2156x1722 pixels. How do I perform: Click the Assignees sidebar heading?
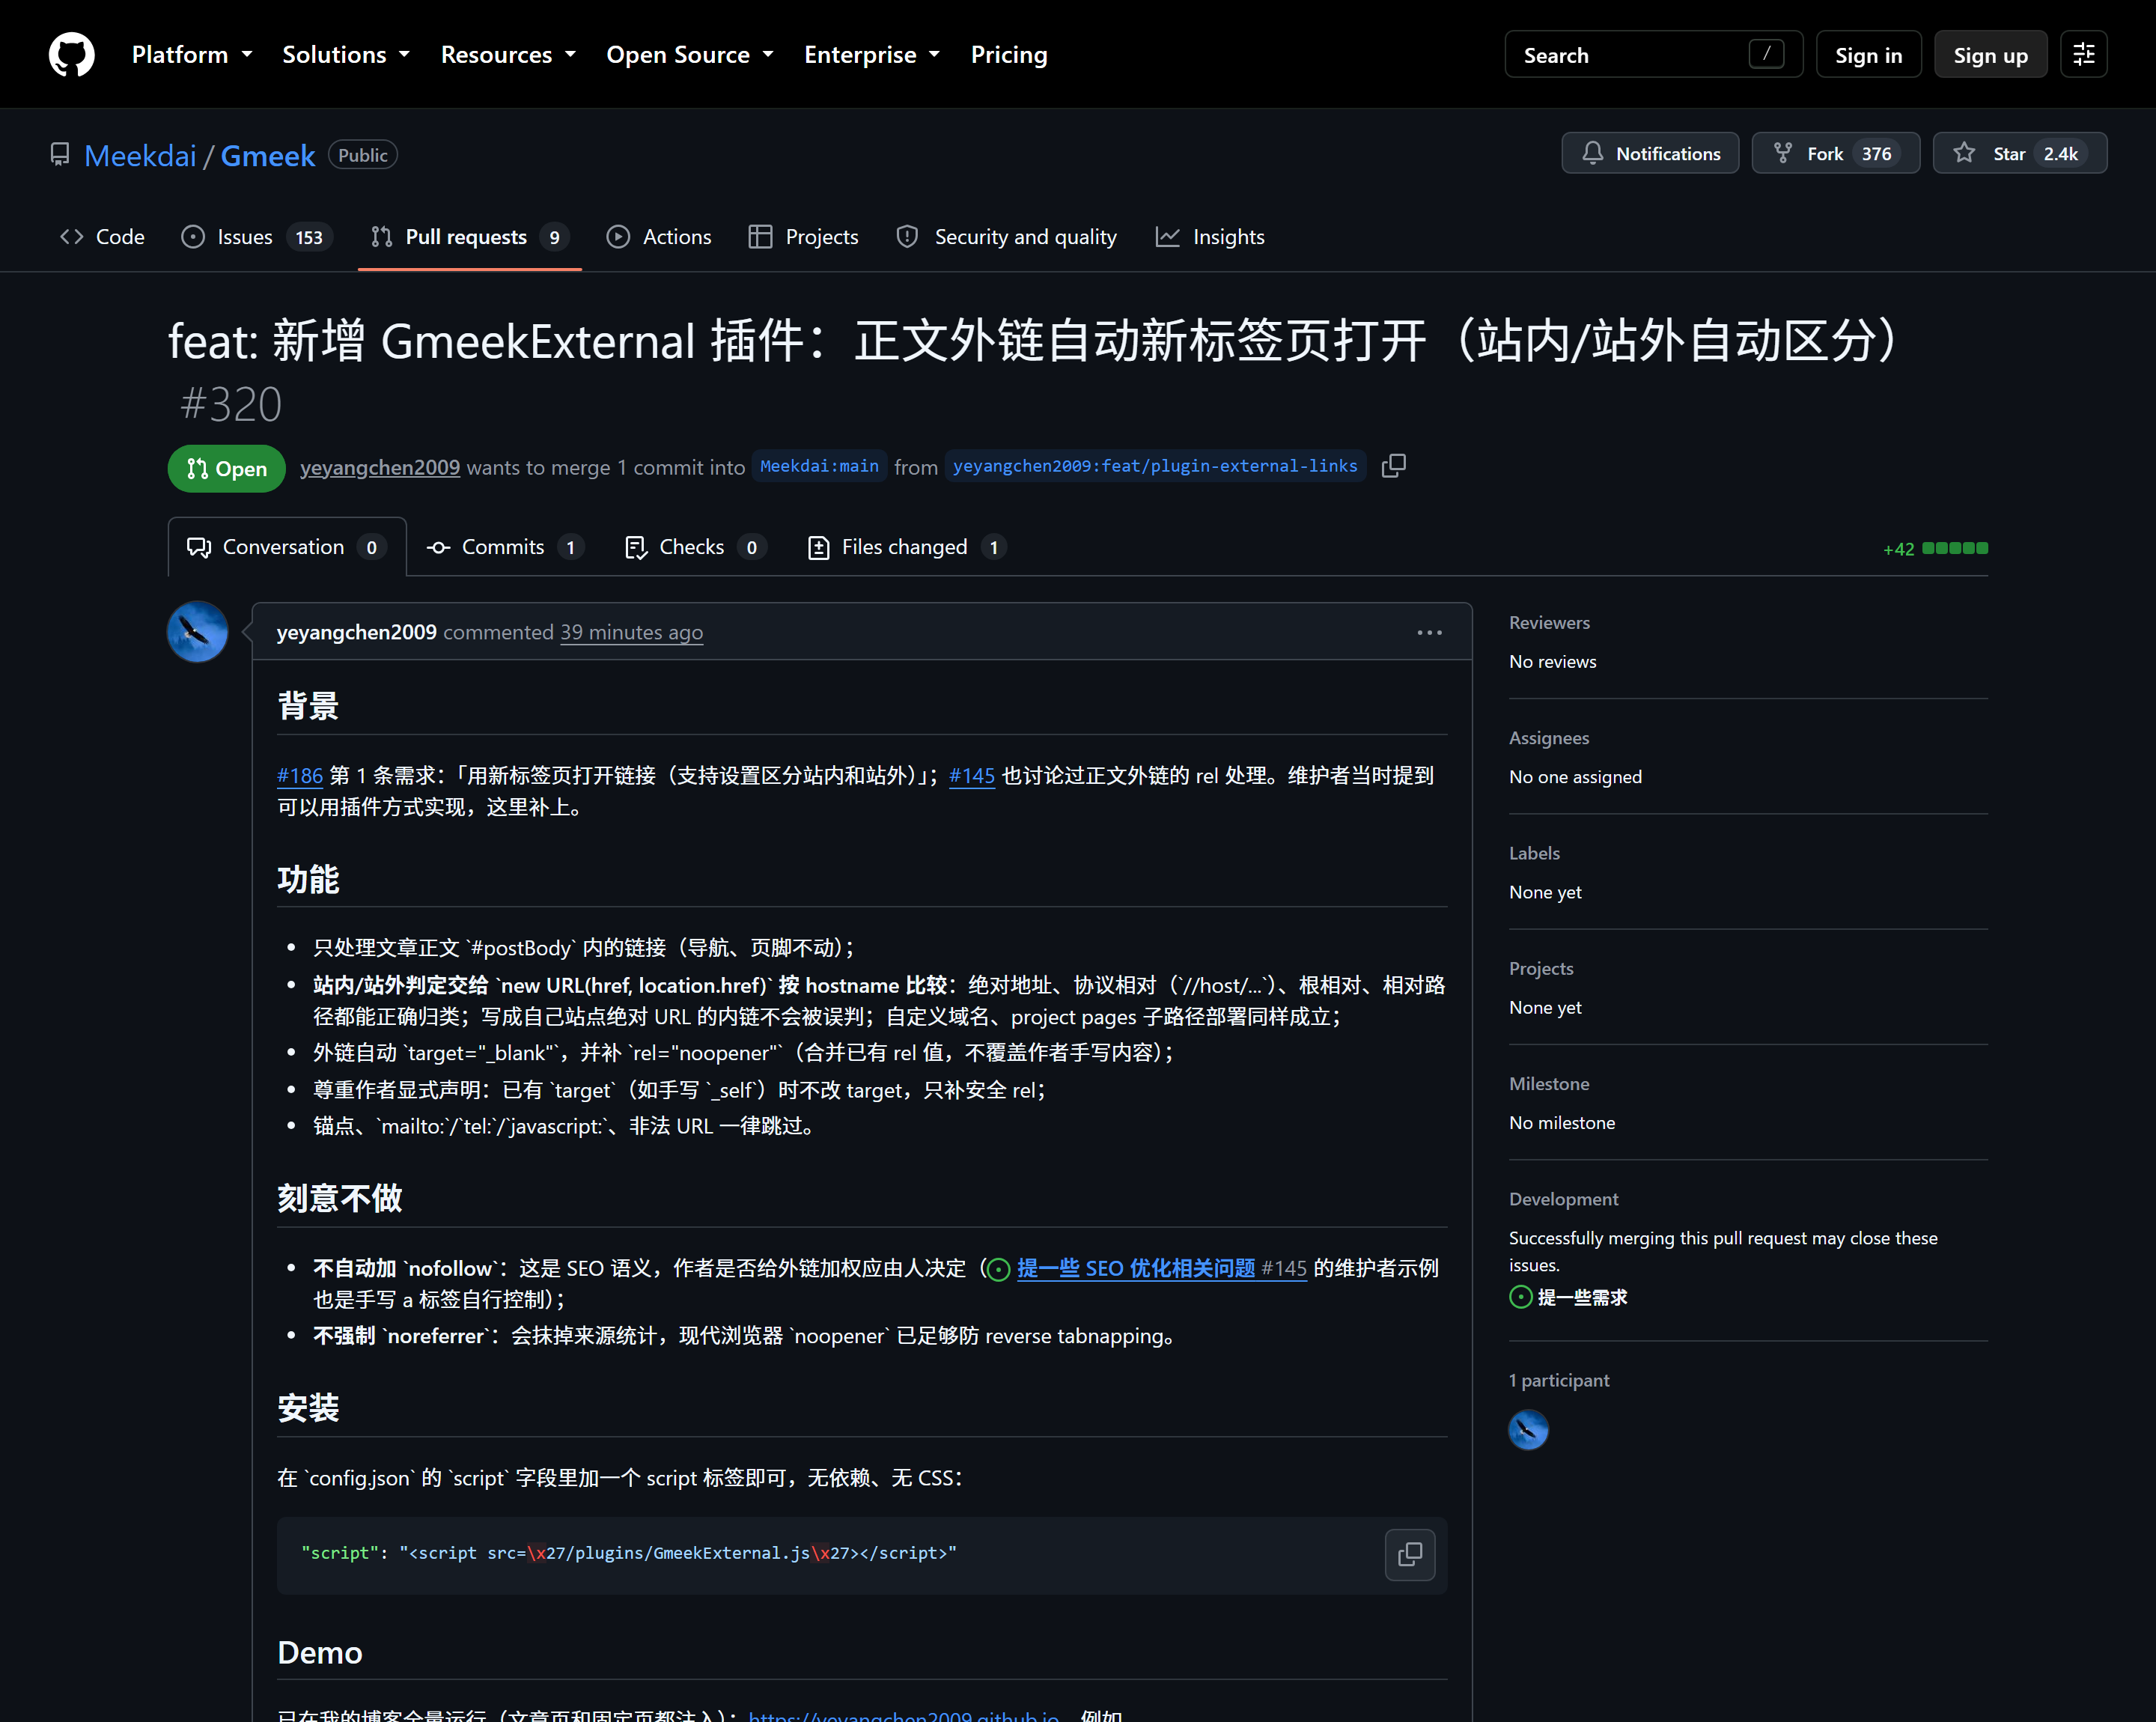point(1549,737)
